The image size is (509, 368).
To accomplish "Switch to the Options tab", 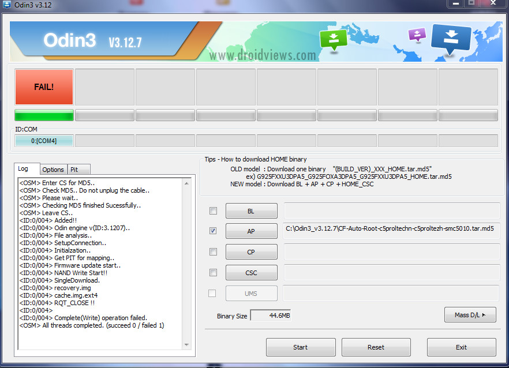I will click(x=53, y=170).
